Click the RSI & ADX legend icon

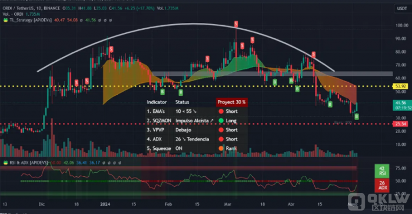tap(5, 163)
